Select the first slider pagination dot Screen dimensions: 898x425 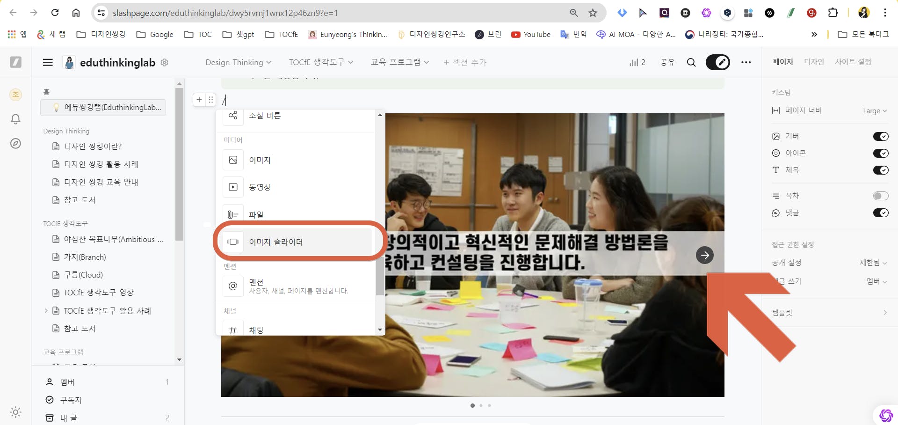tap(472, 405)
